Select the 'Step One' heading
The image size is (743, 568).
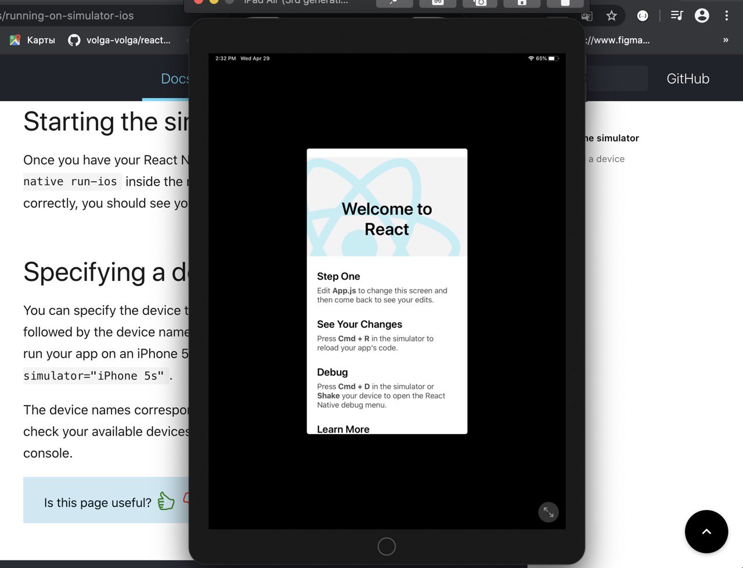(x=338, y=276)
